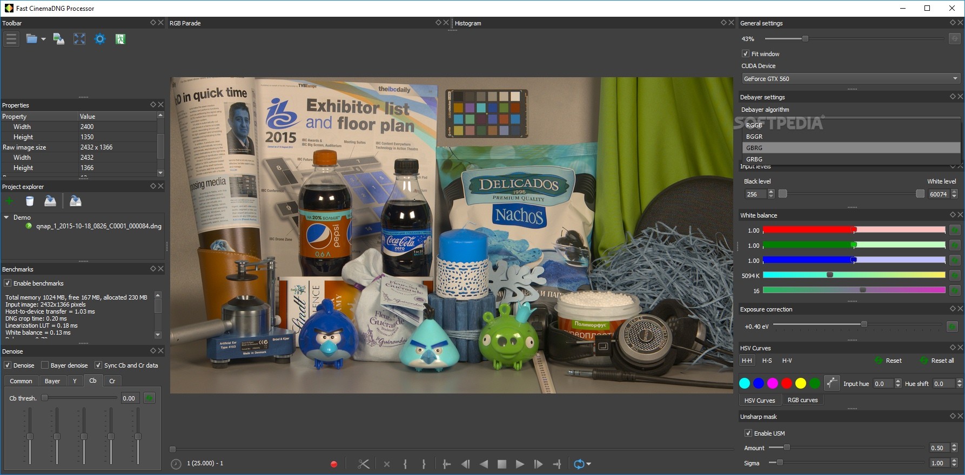Pick the yellow color swatch
Image resolution: width=965 pixels, height=475 pixels.
(801, 383)
